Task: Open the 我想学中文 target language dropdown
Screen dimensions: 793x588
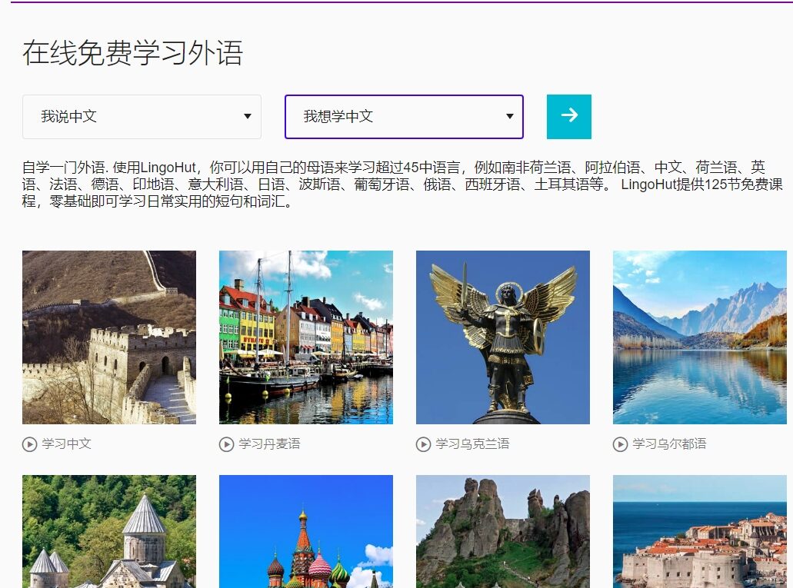Action: pos(404,117)
